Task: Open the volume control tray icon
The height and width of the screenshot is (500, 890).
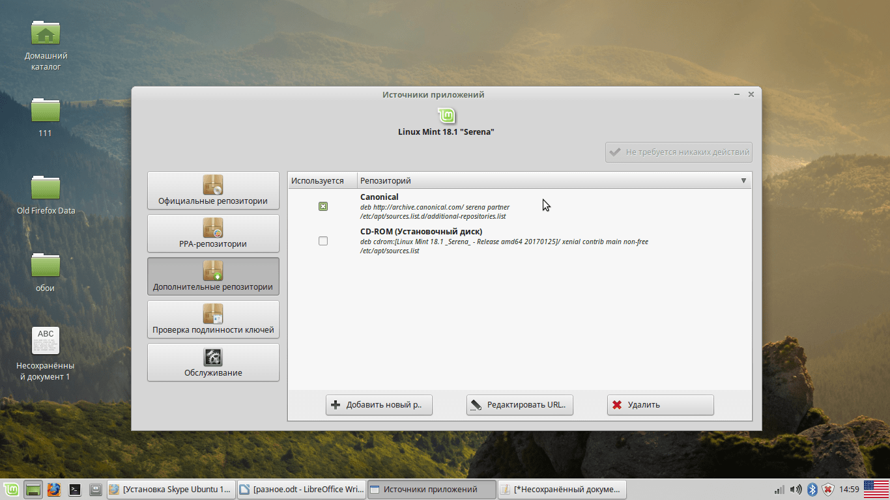Action: click(x=796, y=489)
